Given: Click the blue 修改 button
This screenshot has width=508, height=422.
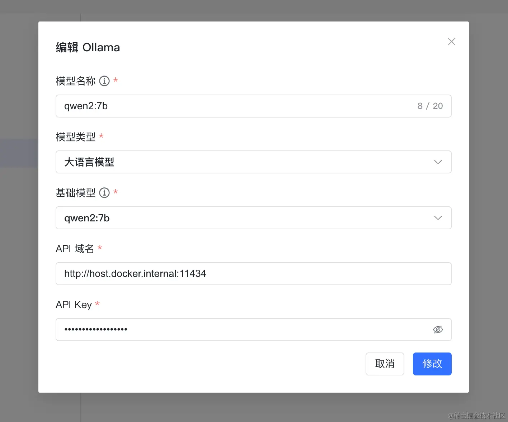Looking at the screenshot, I should point(432,364).
